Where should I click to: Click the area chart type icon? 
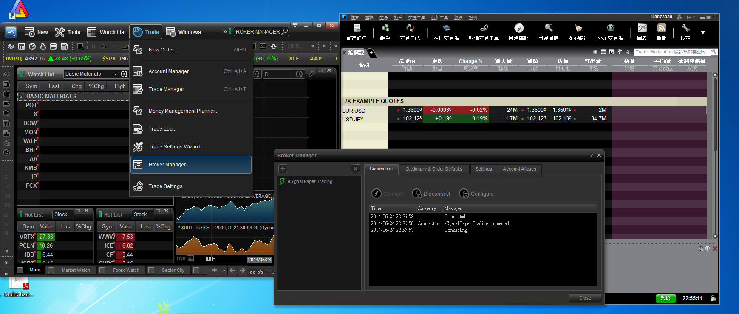click(125, 46)
